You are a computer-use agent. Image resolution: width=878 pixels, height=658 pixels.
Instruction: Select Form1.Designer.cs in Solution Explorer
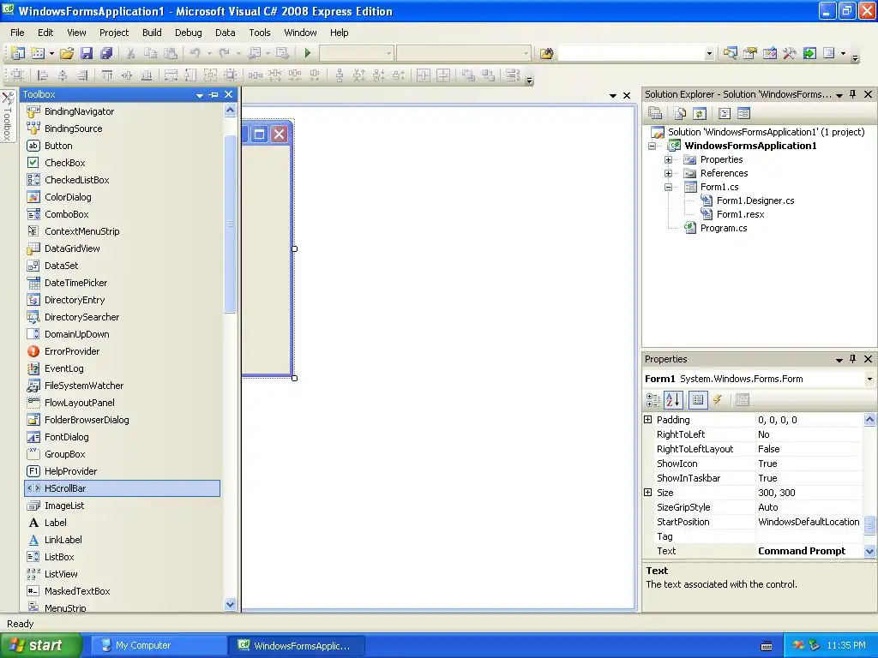click(x=755, y=200)
